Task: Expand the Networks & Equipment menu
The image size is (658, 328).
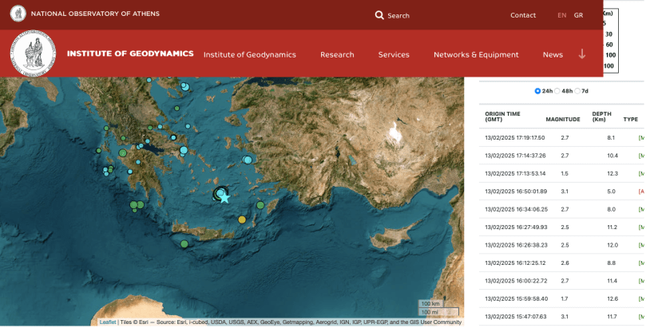Action: coord(476,55)
